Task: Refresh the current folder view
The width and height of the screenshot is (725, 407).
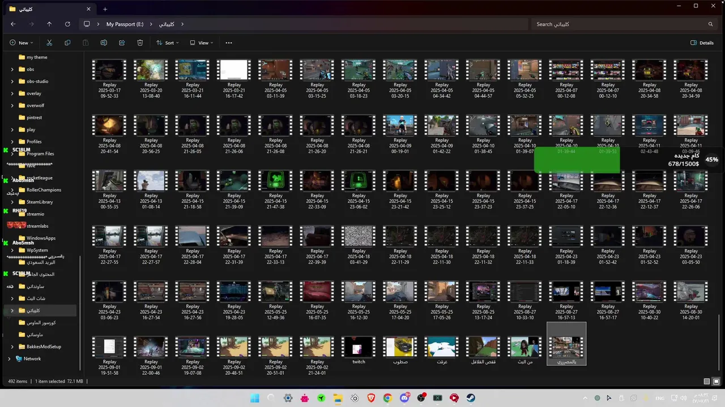Action: 67,24
